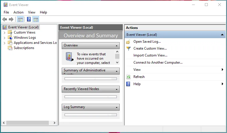Open the Help submenu arrow in Actions
Image resolution: width=227 pixels, height=133 pixels.
click(x=222, y=84)
